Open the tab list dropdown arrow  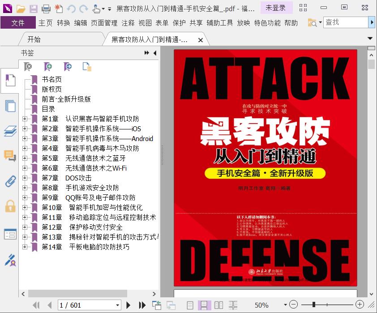point(370,38)
